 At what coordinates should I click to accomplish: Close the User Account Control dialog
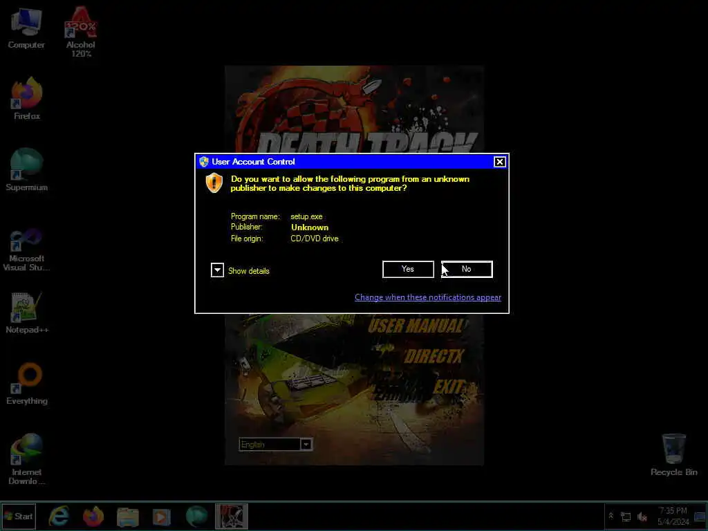(499, 162)
